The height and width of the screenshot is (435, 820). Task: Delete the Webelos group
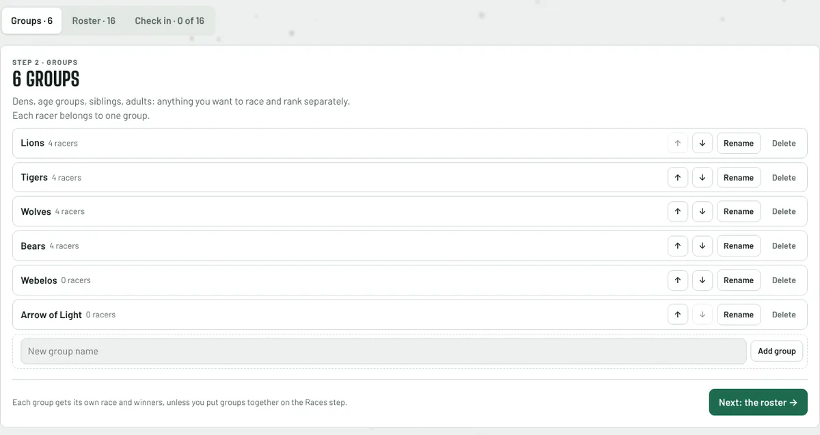[x=784, y=280]
